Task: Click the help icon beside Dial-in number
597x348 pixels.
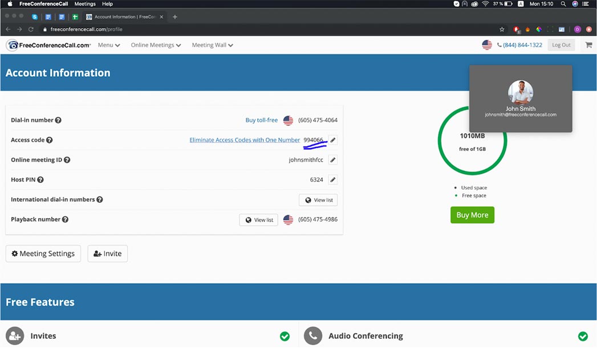Action: coord(58,120)
